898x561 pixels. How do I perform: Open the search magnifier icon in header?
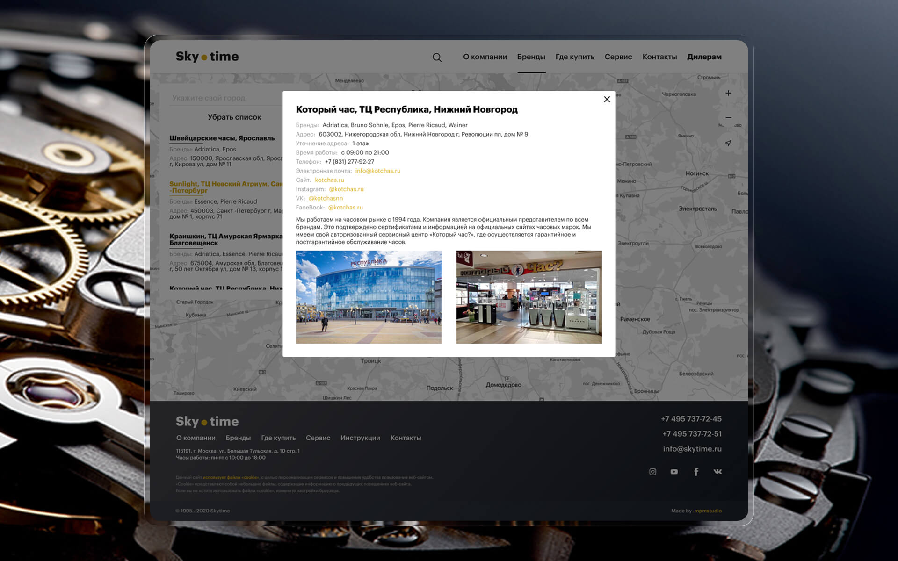click(x=437, y=57)
